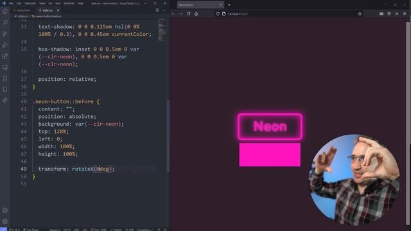Viewport: 411px width, 231px height.
Task: Open the File menu in VS Code
Action: tap(11, 3)
